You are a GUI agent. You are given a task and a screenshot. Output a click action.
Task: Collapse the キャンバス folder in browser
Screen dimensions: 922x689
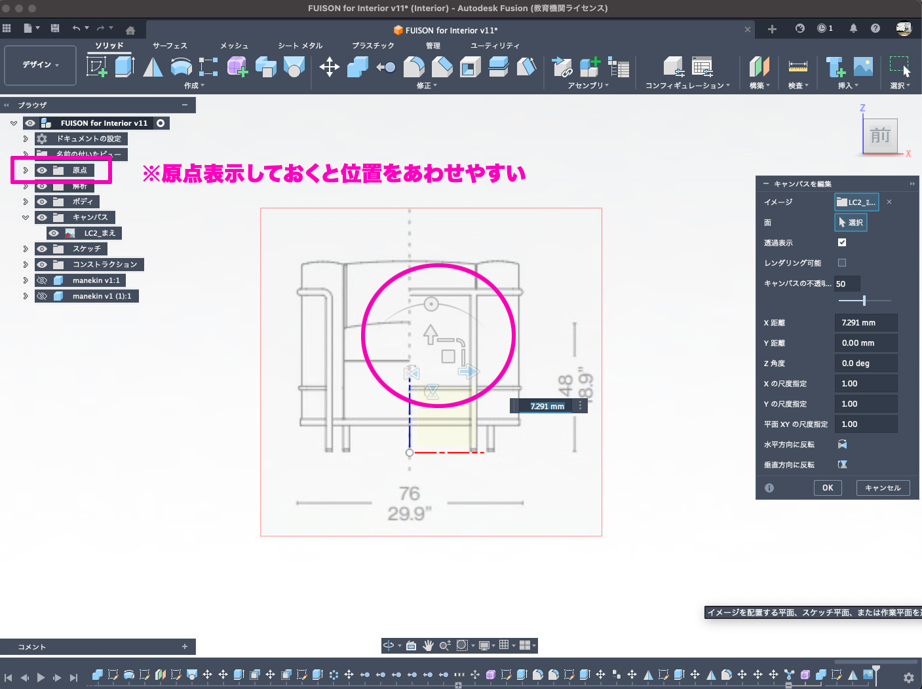point(26,217)
